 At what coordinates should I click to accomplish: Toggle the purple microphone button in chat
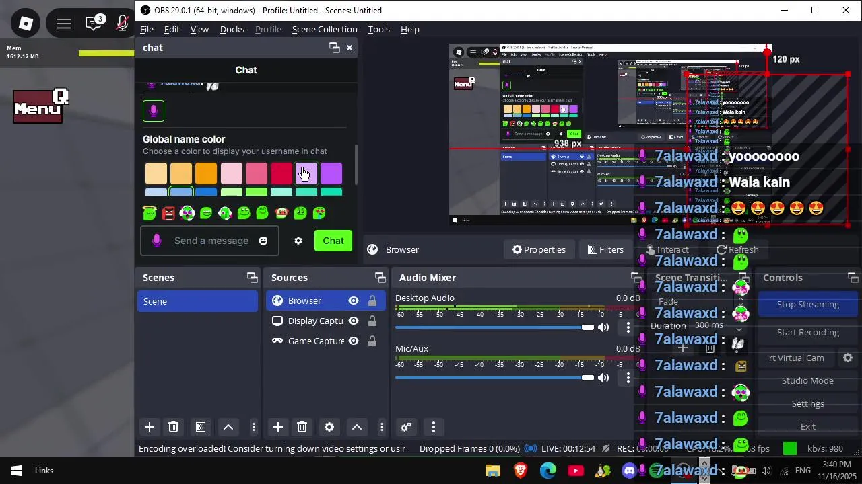pyautogui.click(x=154, y=111)
